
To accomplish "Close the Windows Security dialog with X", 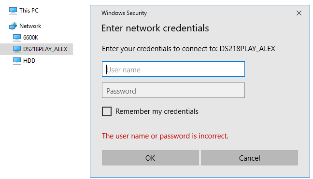I will tap(299, 13).
